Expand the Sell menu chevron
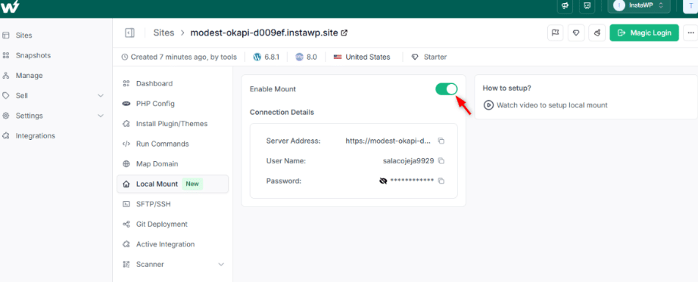698x282 pixels. [x=101, y=95]
